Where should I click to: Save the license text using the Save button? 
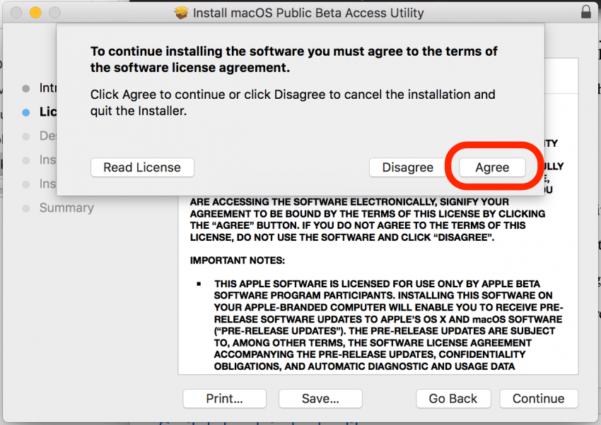(320, 399)
